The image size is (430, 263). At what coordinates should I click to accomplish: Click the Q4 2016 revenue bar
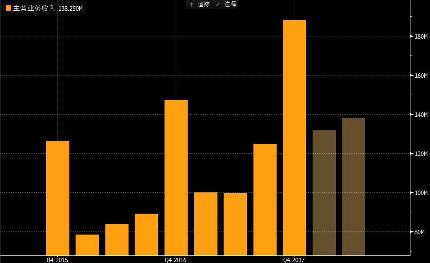[x=176, y=178]
